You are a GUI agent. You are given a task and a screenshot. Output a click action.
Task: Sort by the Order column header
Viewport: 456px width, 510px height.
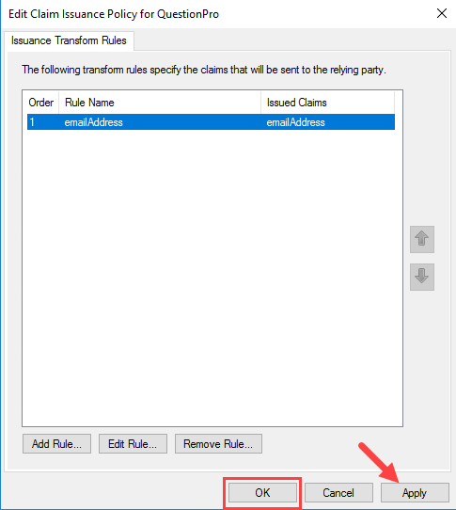41,103
